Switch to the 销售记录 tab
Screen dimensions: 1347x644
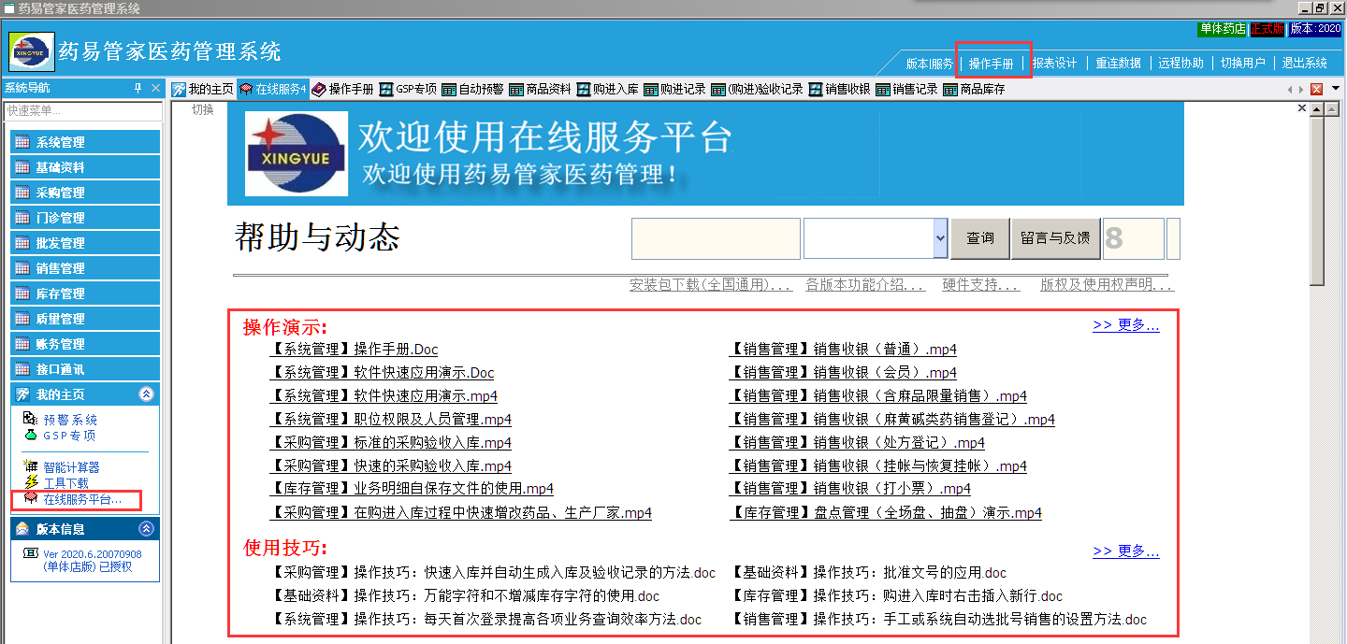[x=906, y=90]
